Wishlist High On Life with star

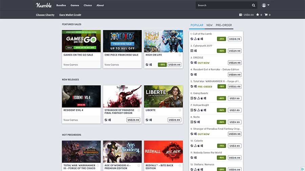[x=180, y=55]
